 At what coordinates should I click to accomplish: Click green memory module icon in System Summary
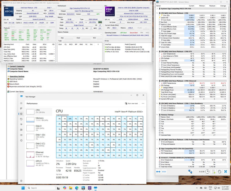point(100,22)
